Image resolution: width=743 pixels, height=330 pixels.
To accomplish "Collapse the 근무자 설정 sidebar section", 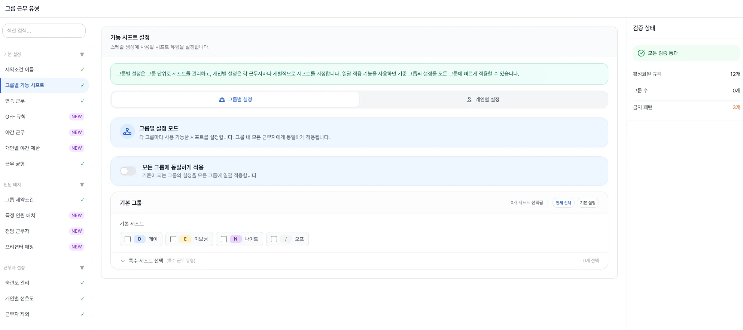I will [x=82, y=268].
